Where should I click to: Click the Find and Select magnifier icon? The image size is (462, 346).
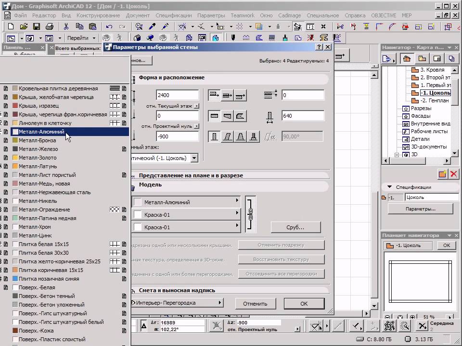pos(139,26)
